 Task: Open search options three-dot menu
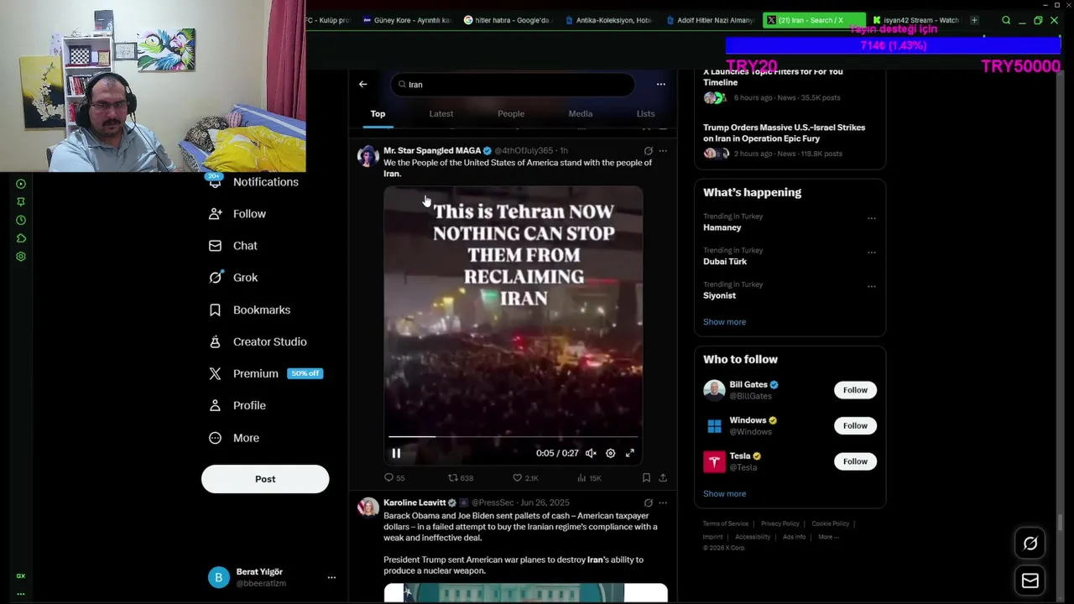[x=660, y=84]
